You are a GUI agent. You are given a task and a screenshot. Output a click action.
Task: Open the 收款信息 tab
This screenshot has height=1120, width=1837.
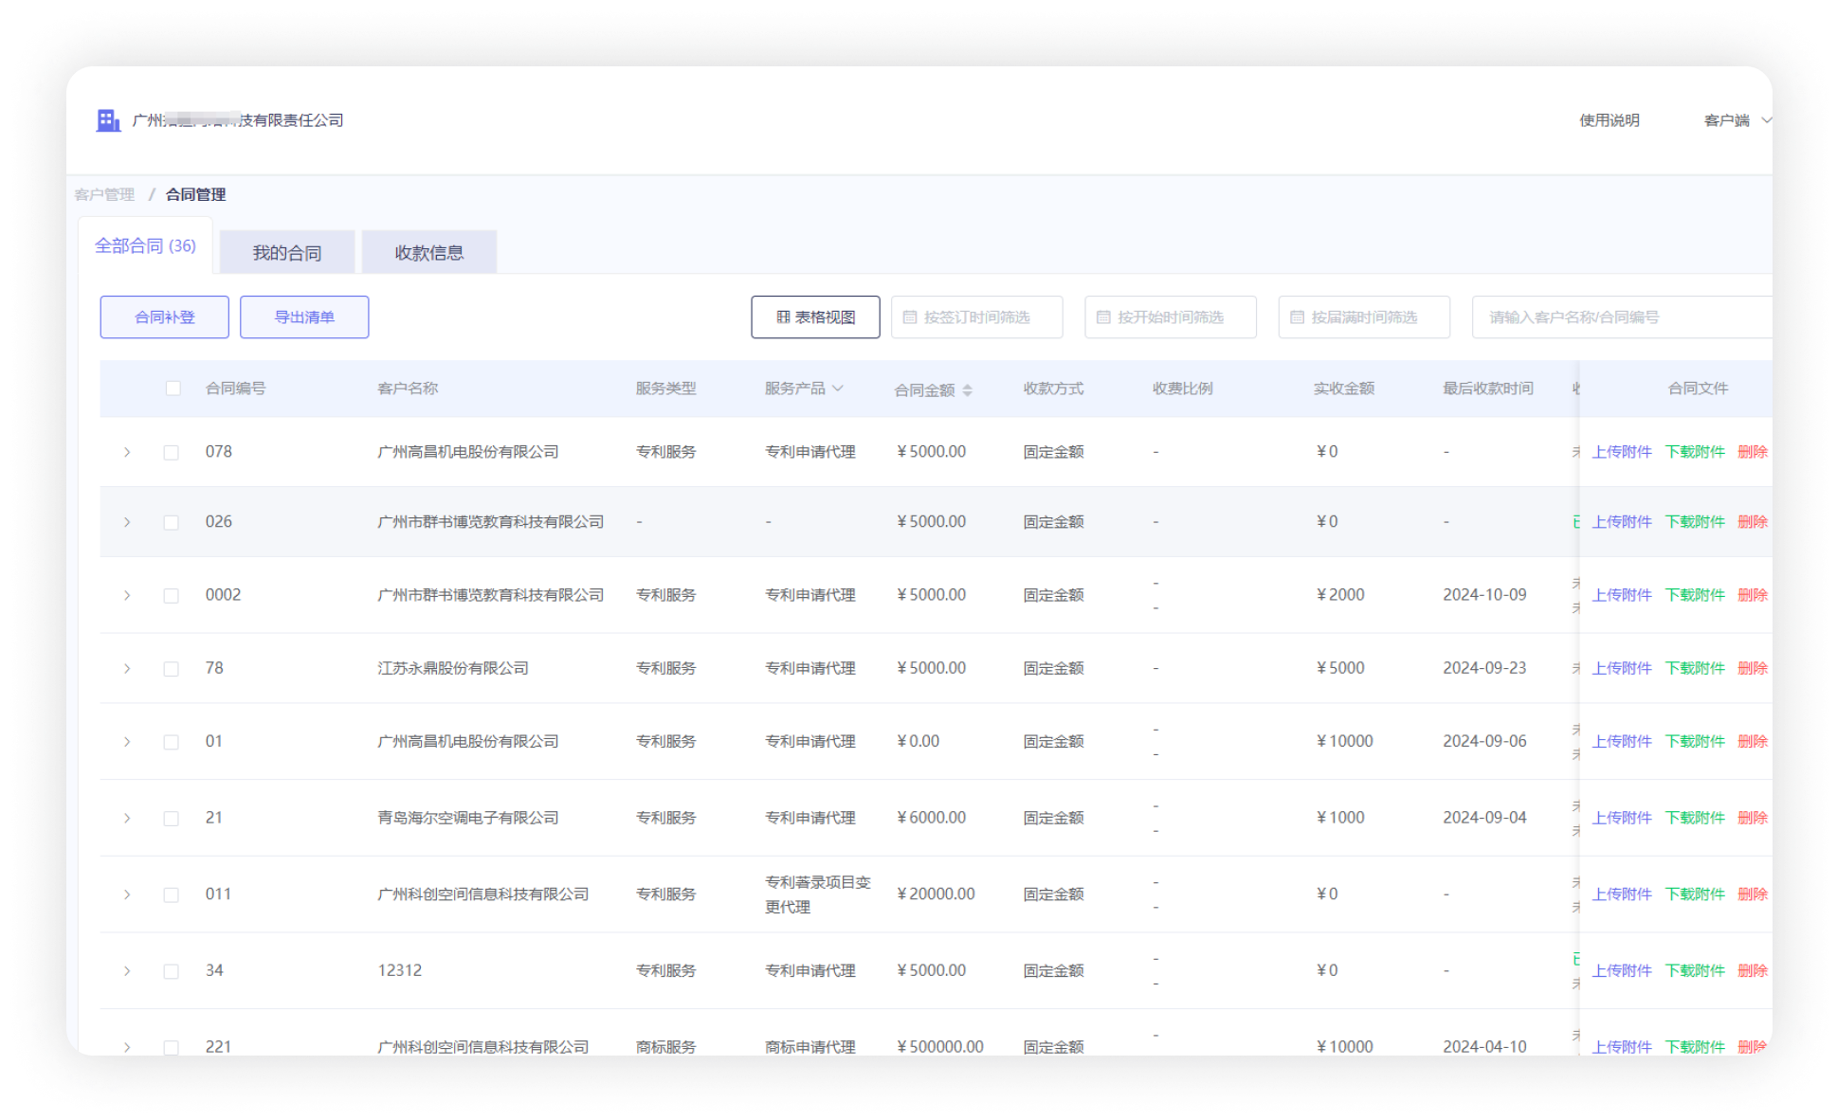point(429,253)
